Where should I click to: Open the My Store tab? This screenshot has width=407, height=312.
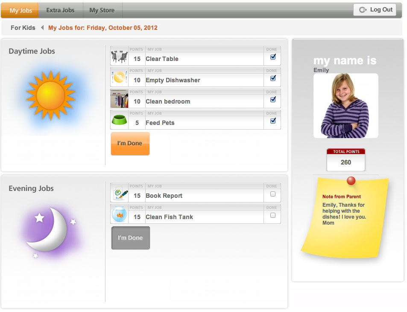(x=102, y=10)
